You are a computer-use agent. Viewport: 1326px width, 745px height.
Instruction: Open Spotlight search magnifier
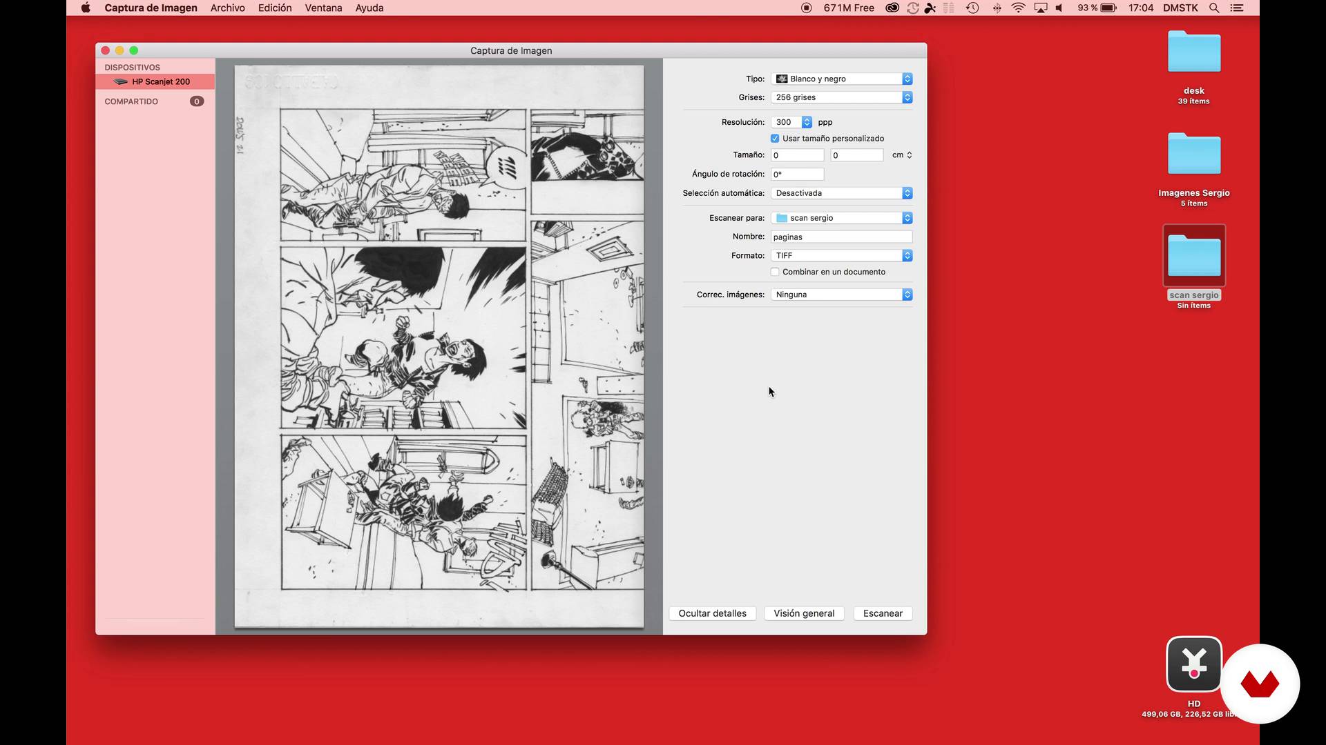[1214, 8]
